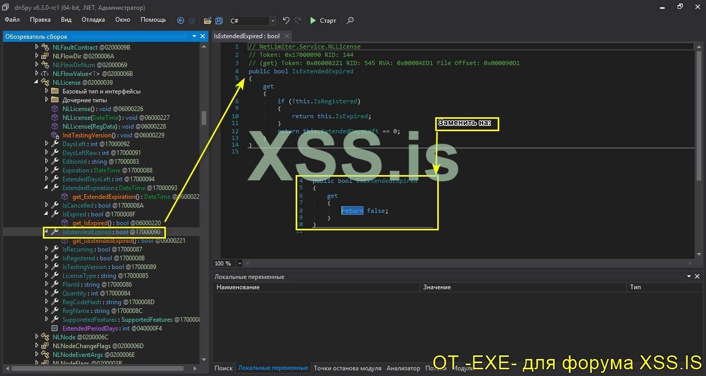Image resolution: width=706 pixels, height=376 pixels.
Task: Open the Локальные переменные panel options arrow
Action: point(689,277)
